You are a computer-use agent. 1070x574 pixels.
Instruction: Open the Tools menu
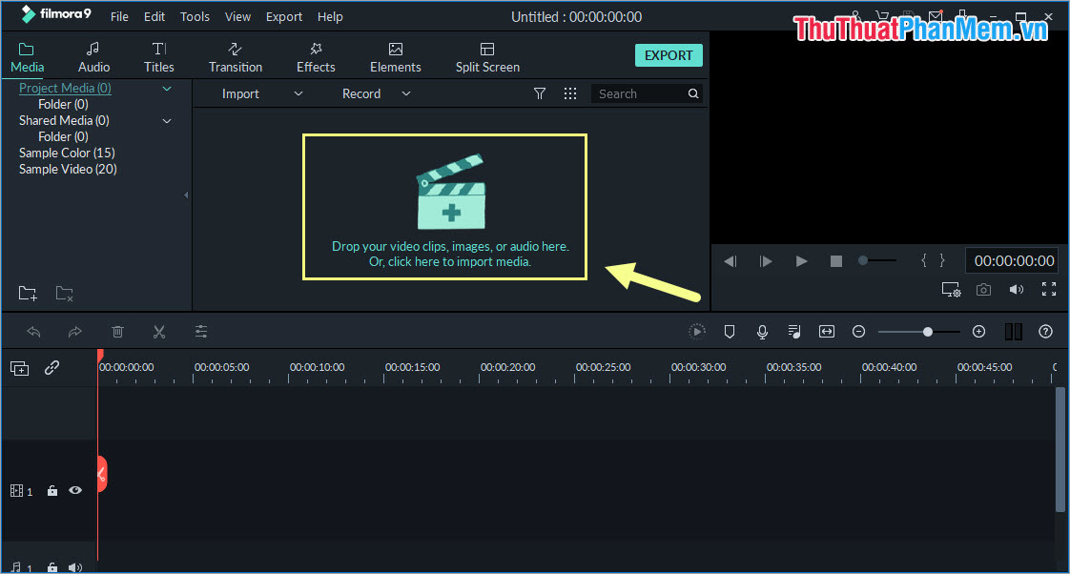tap(195, 16)
